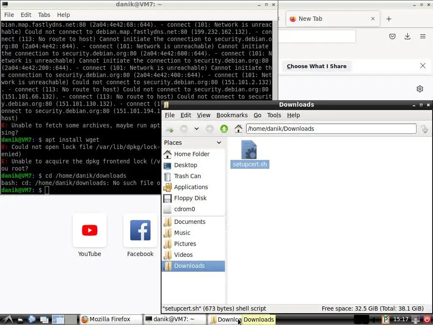The width and height of the screenshot is (433, 325).
Task: Click the Pocket icon in Firefox toolbar
Action: (392, 36)
